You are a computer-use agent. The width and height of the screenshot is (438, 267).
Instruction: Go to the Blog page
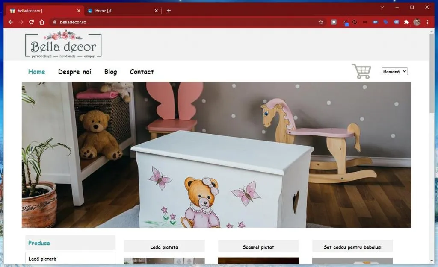click(110, 72)
